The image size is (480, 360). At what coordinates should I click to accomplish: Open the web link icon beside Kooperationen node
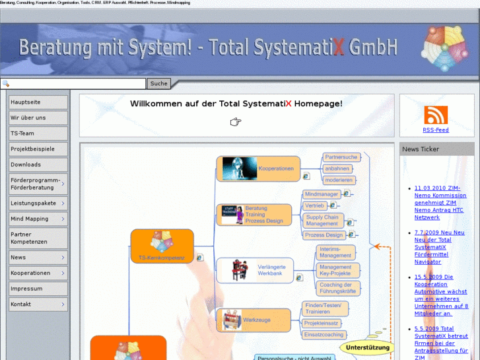click(x=306, y=176)
